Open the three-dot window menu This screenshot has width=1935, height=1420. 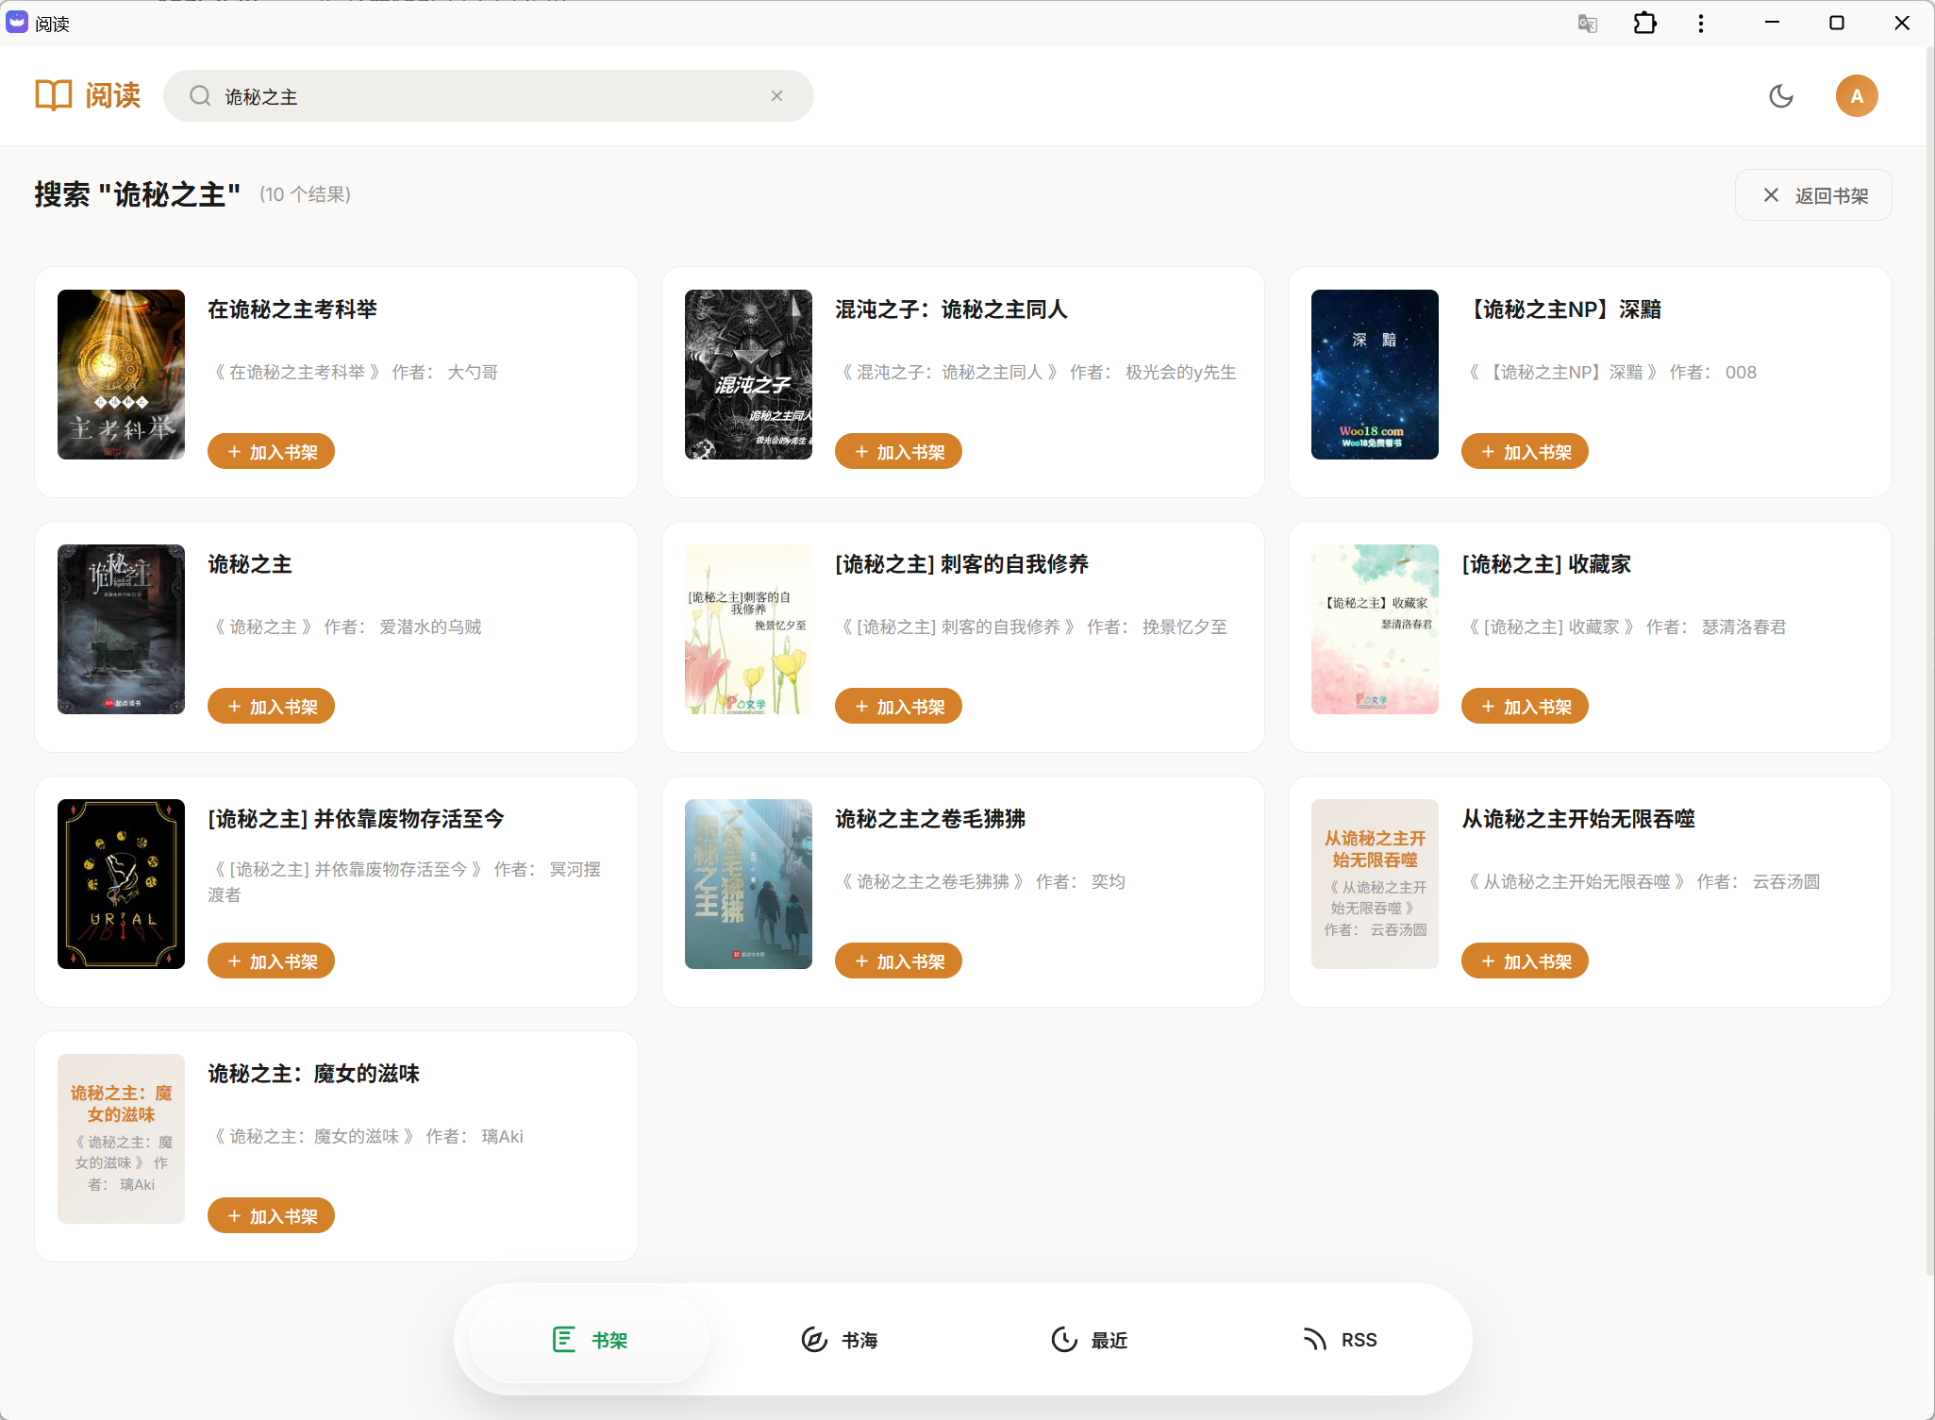coord(1701,24)
